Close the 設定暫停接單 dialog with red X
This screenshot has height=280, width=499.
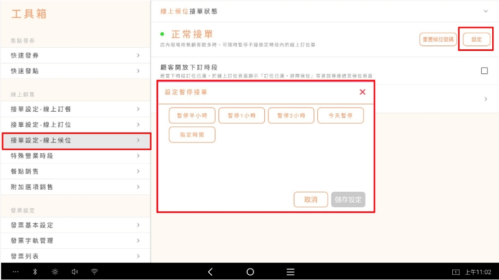(362, 92)
